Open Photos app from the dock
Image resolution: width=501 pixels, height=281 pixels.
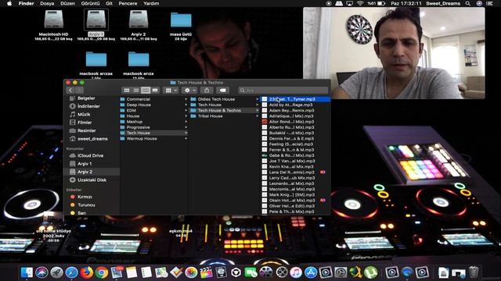[x=191, y=272]
